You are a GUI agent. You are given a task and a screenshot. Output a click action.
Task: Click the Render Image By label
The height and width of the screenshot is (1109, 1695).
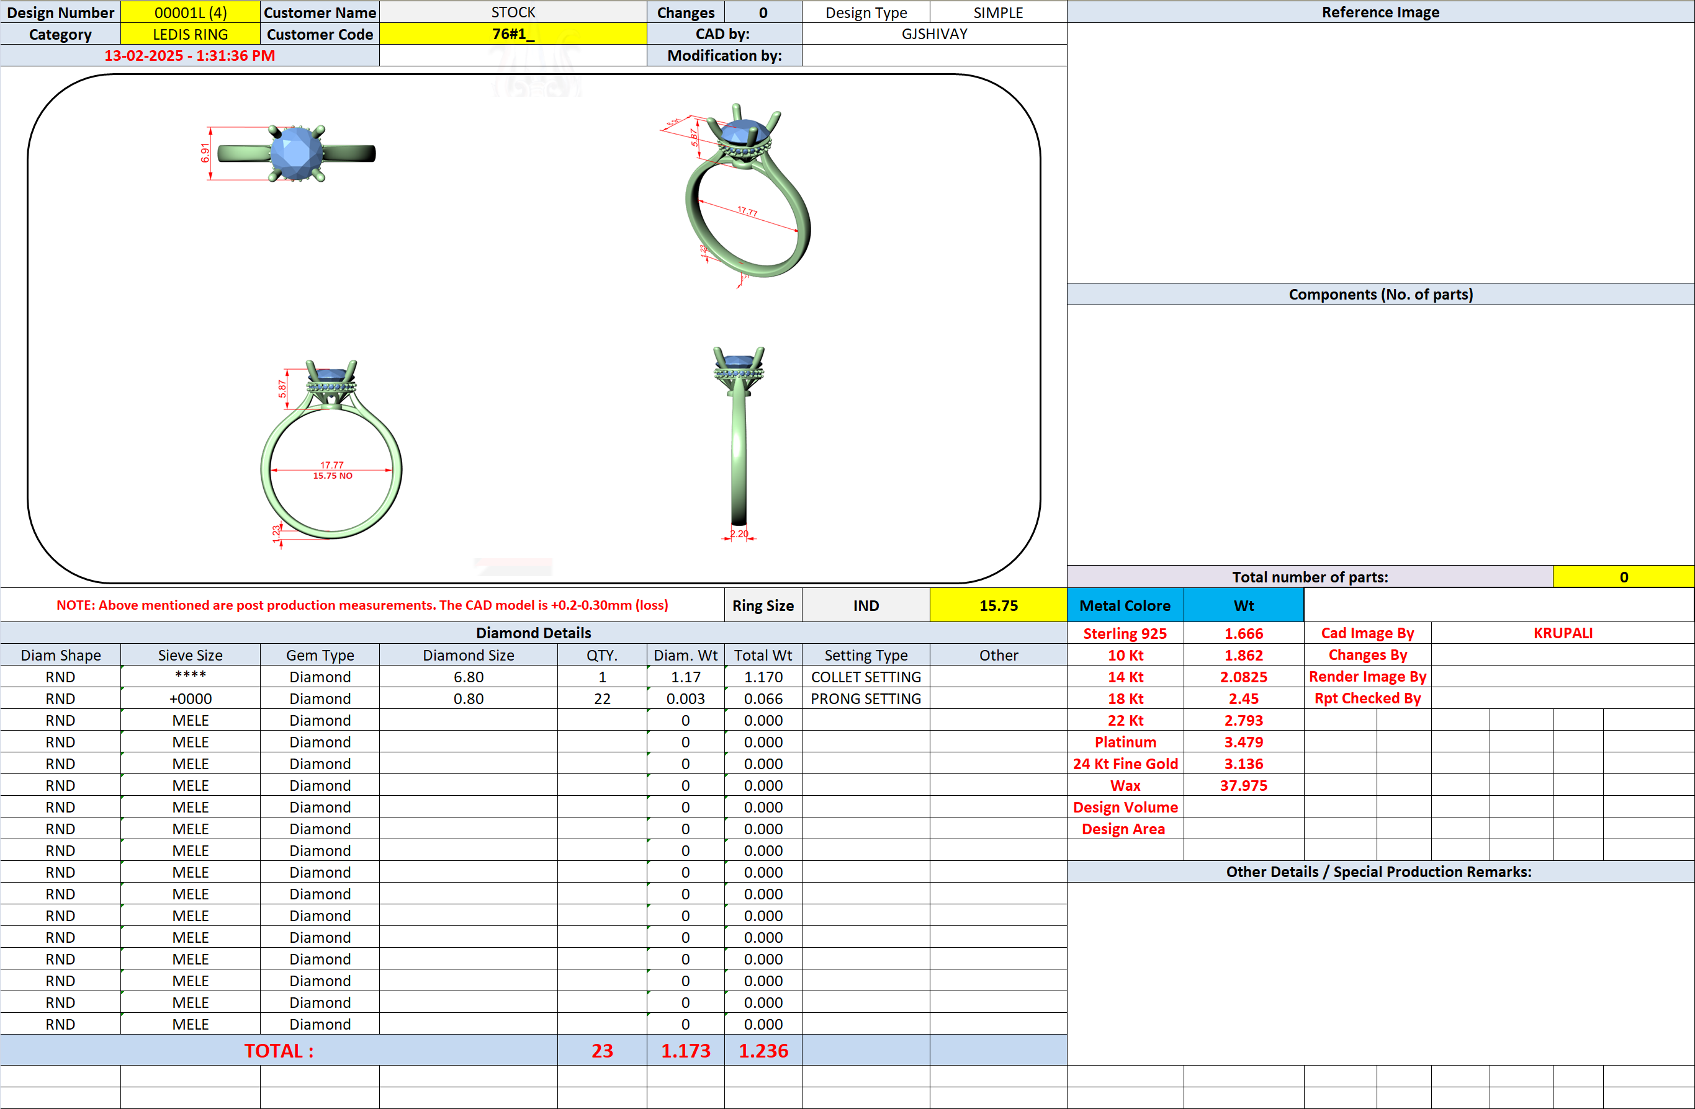1367,676
